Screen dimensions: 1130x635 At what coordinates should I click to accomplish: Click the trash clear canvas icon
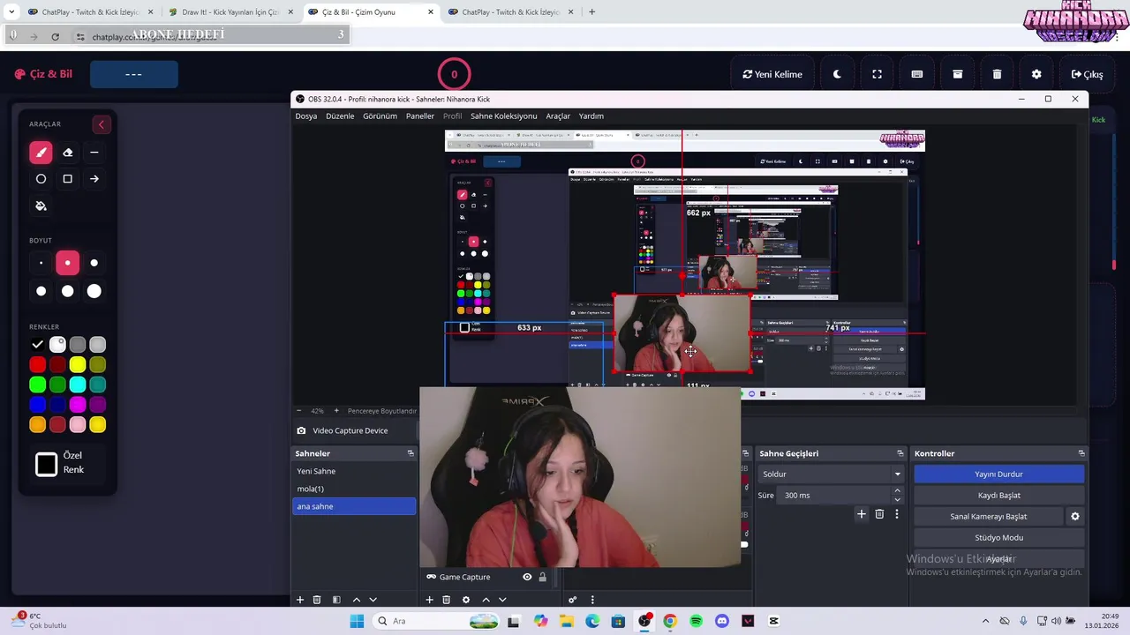[997, 74]
